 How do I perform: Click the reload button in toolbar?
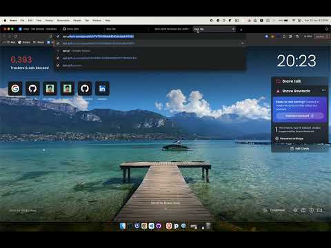click(x=16, y=37)
